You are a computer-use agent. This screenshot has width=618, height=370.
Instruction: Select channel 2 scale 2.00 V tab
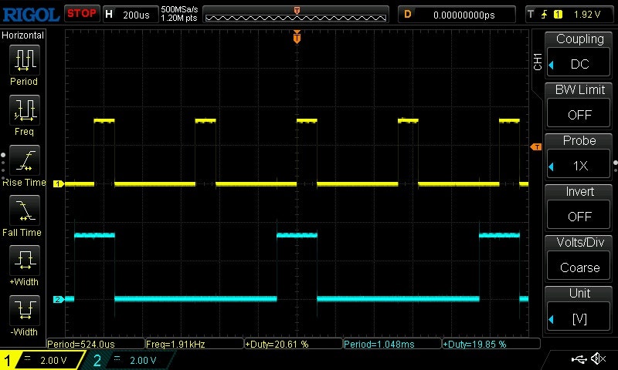tap(128, 360)
